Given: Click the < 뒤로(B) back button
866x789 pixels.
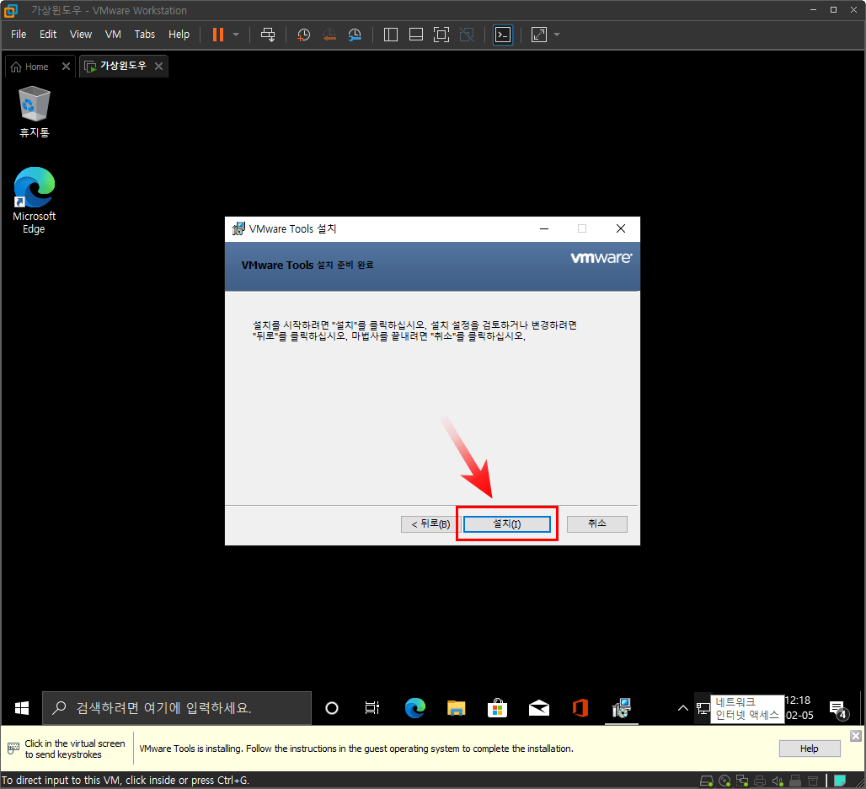Looking at the screenshot, I should [430, 523].
